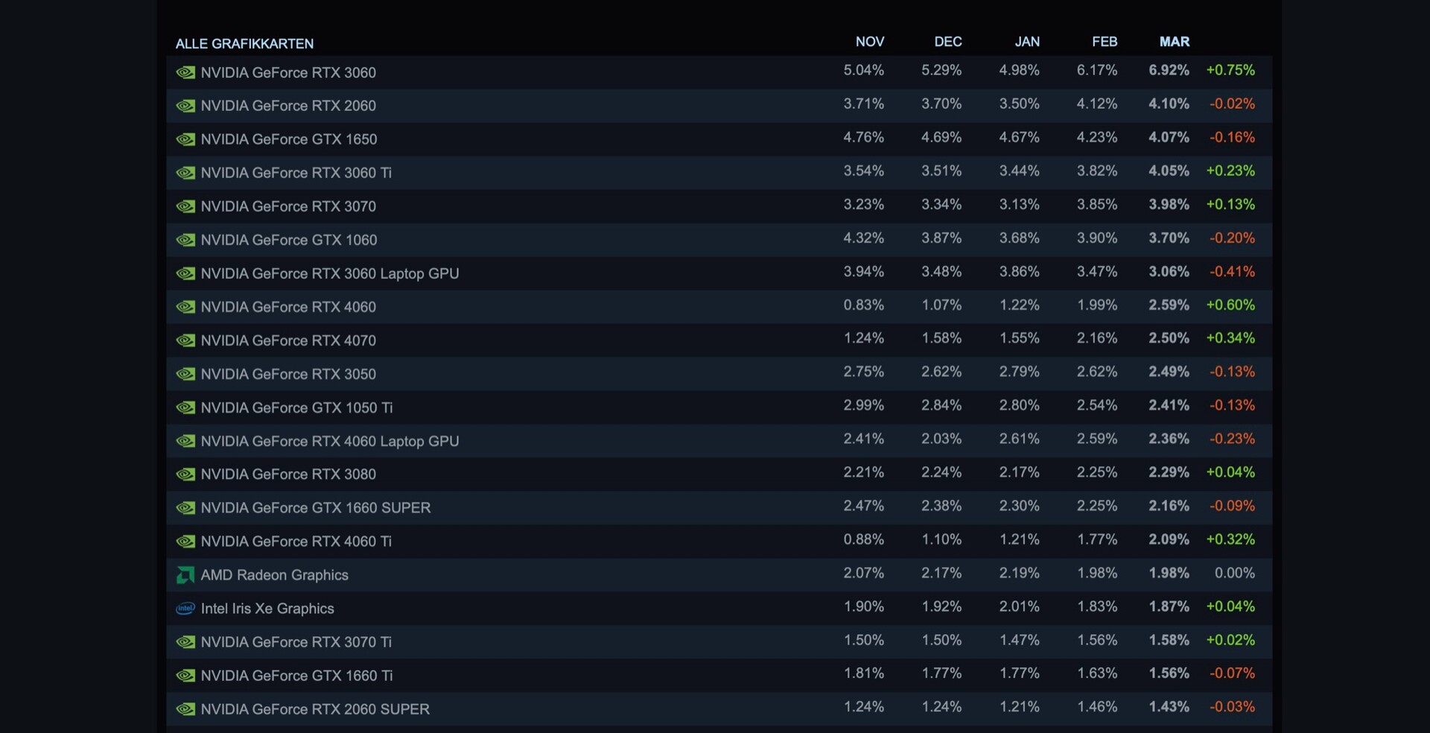
Task: Open the NVIDIA GeForce RTX 3060 Laptop GPU row
Action: pos(329,273)
